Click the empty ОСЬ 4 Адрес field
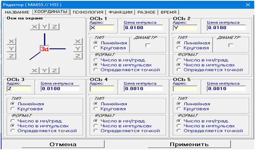 click(102, 89)
